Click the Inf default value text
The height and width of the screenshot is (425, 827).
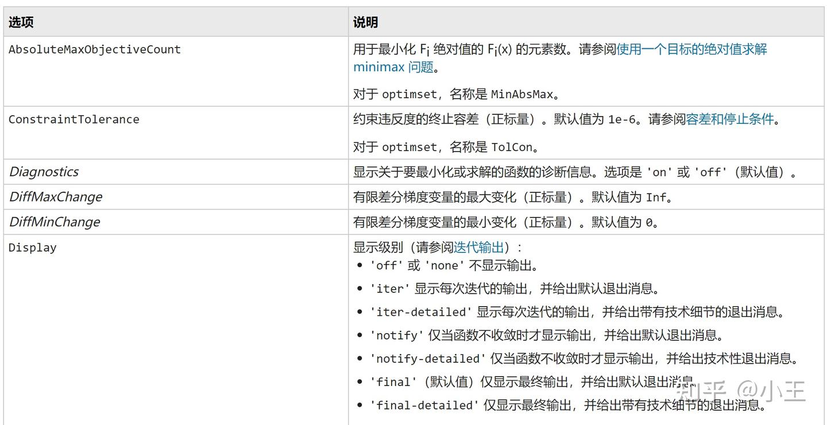656,198
